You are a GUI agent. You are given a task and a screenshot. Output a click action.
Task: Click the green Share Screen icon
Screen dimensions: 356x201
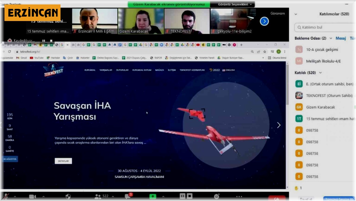(x=153, y=196)
